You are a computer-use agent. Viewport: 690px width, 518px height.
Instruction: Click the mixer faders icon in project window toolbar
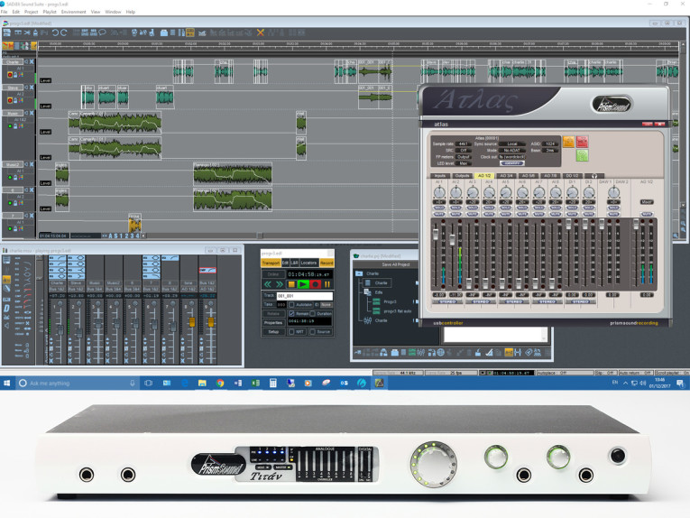[x=420, y=353]
